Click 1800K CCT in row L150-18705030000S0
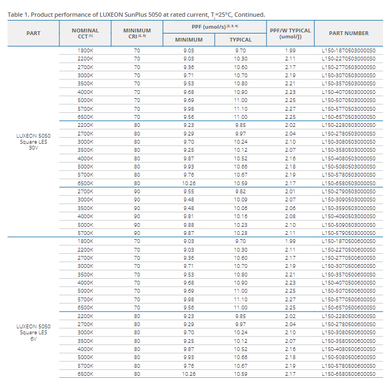The image size is (389, 378). click(x=85, y=50)
